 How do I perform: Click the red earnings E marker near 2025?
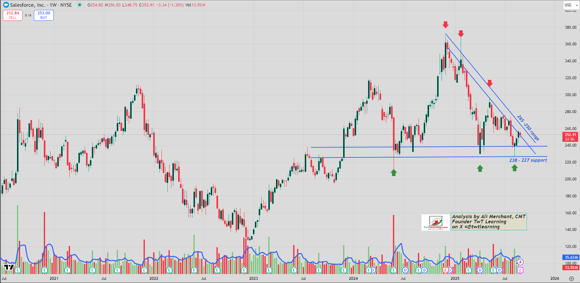coord(445,270)
